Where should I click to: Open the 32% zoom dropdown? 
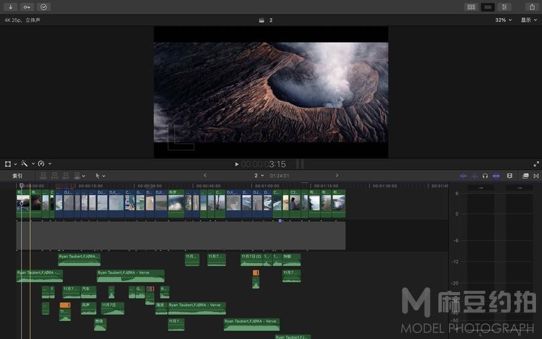(x=503, y=20)
